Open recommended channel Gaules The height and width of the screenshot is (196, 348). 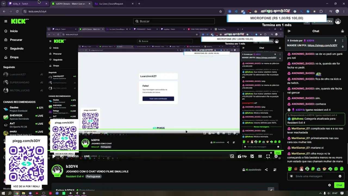click(x=23, y=109)
